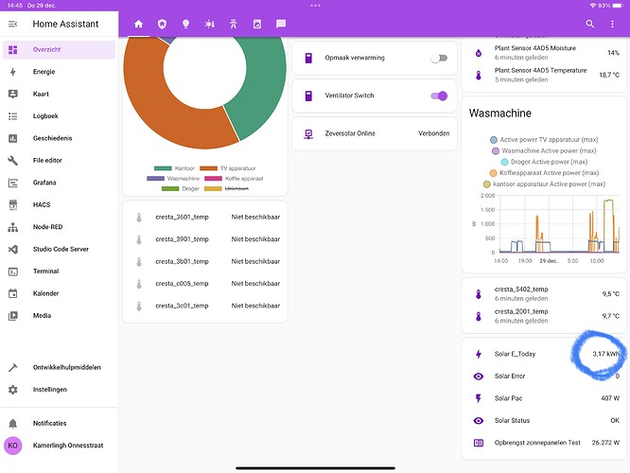This screenshot has width=630, height=473.
Task: Click the orange TV apparatuur legend swatch
Action: (208, 168)
